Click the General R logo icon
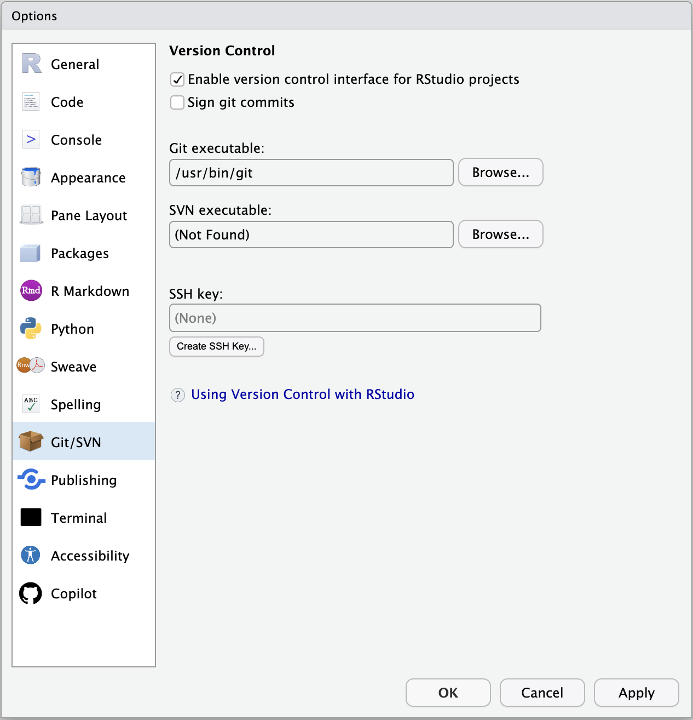Image resolution: width=693 pixels, height=720 pixels. pyautogui.click(x=31, y=64)
